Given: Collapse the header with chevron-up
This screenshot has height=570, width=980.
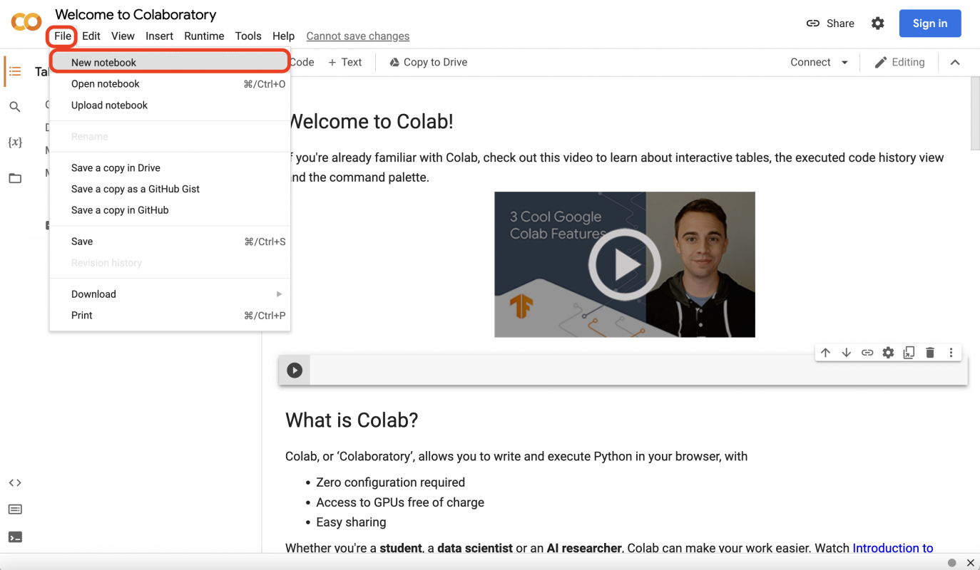Looking at the screenshot, I should (x=955, y=63).
